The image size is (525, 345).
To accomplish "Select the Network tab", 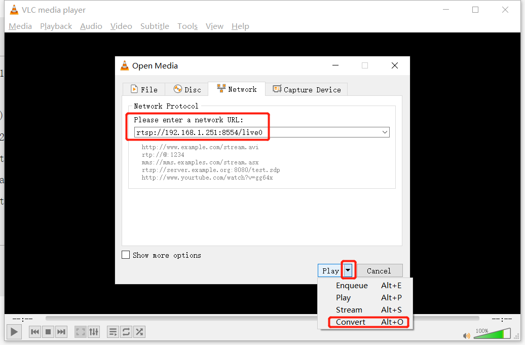I will point(237,89).
